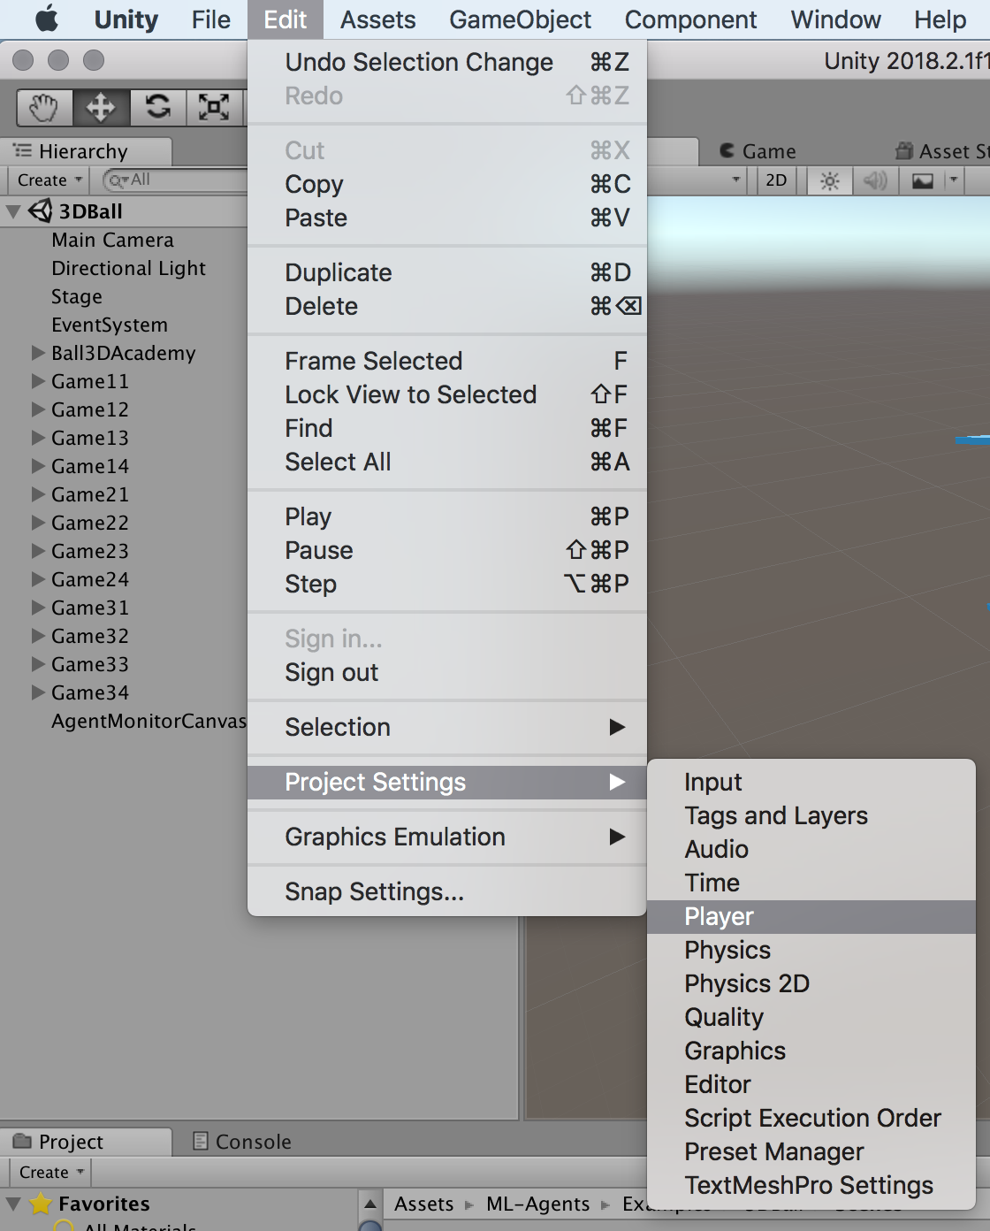Click the scene effects image icon
990x1231 pixels.
[x=922, y=181]
